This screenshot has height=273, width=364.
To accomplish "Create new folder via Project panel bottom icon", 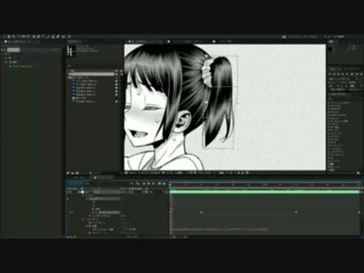I will tap(72, 173).
